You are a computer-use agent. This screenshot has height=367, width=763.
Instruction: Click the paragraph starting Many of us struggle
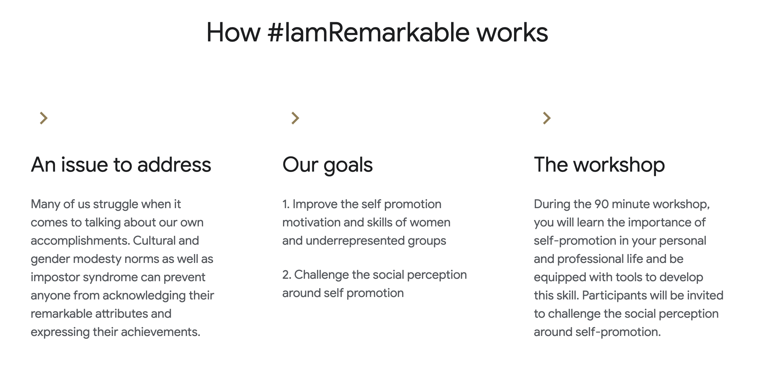click(123, 268)
